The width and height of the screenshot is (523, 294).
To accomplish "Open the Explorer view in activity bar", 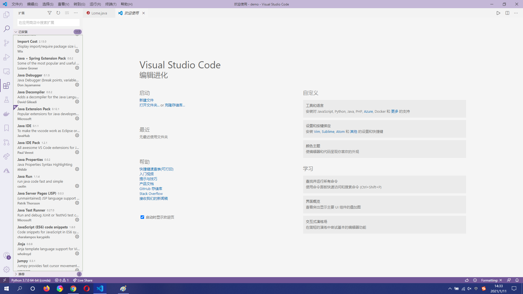I will click(x=7, y=15).
